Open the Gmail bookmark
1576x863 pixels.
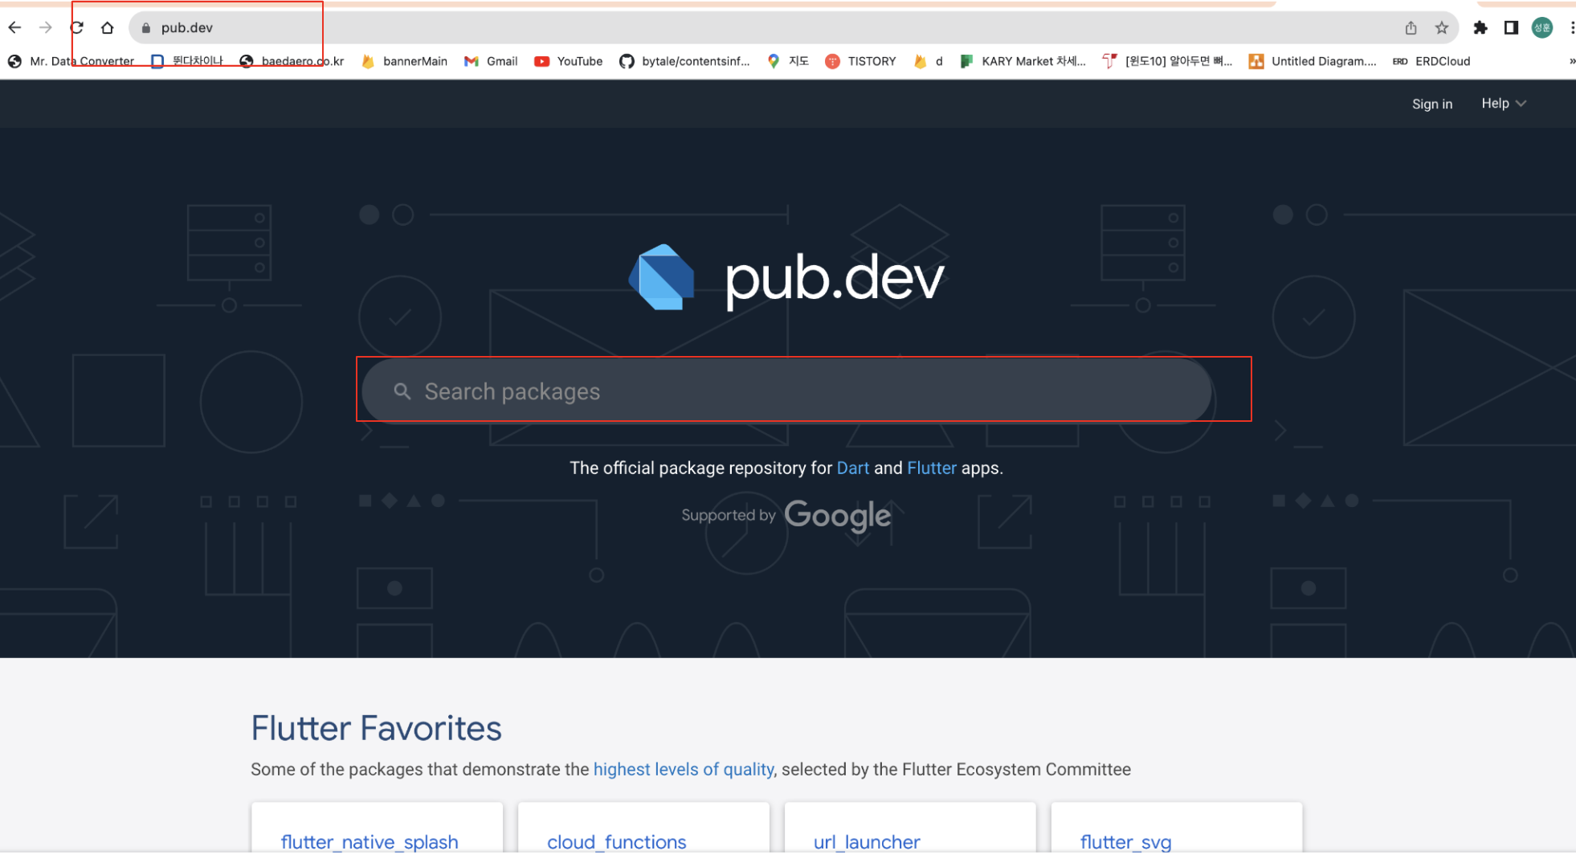pyautogui.click(x=491, y=61)
